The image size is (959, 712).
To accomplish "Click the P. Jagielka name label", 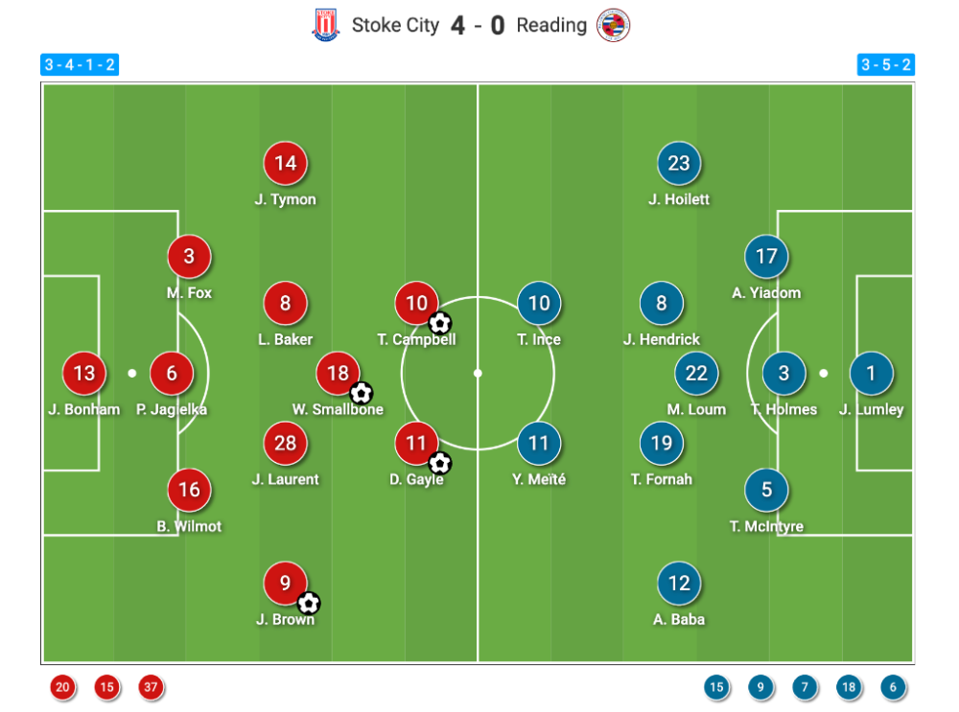I will click(x=172, y=410).
